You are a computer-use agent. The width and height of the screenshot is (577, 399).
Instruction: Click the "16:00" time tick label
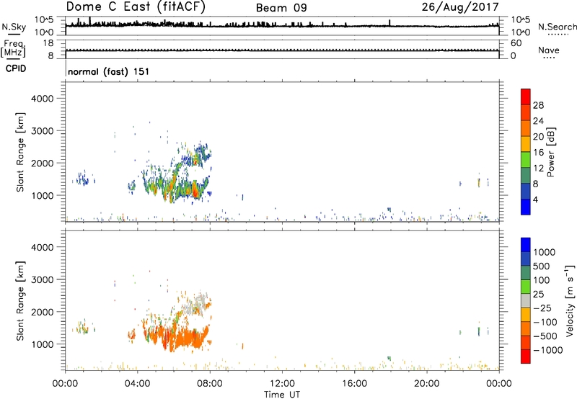click(354, 384)
